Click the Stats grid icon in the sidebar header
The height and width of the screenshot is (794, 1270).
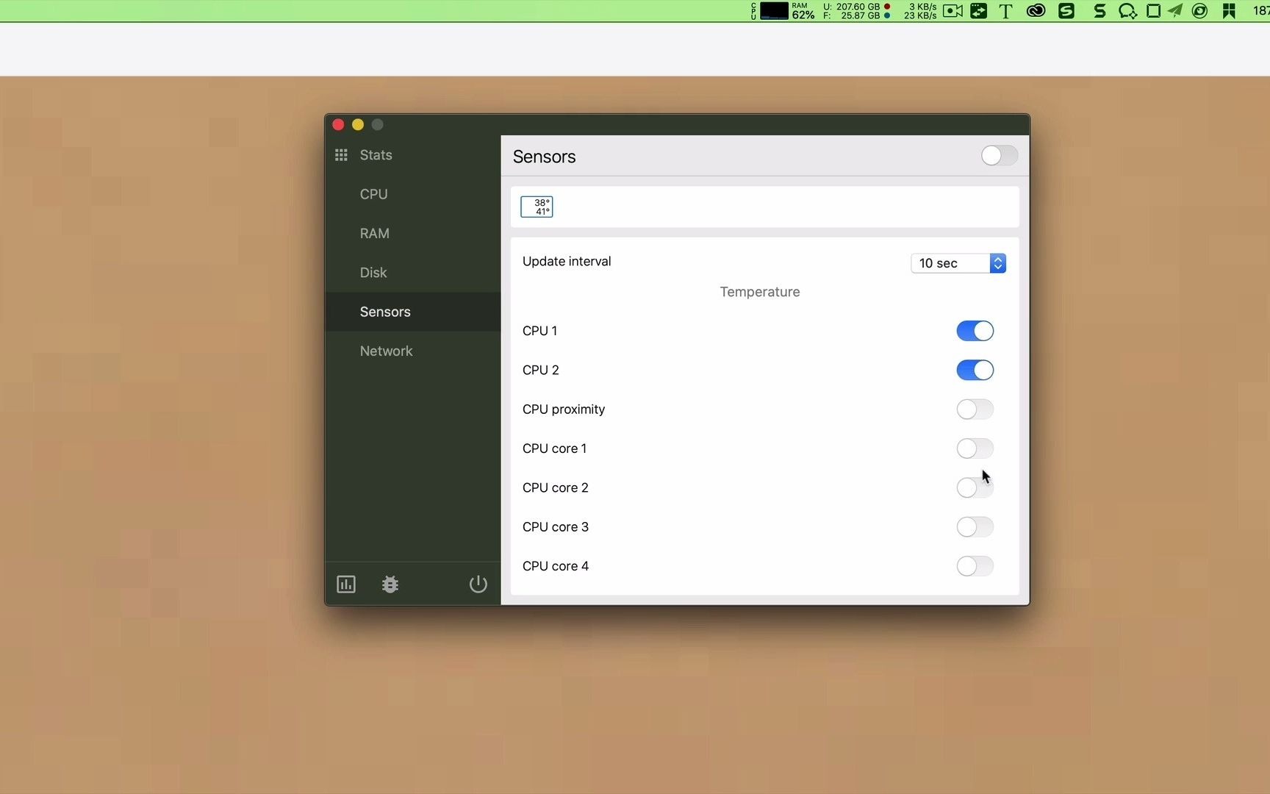(x=341, y=155)
